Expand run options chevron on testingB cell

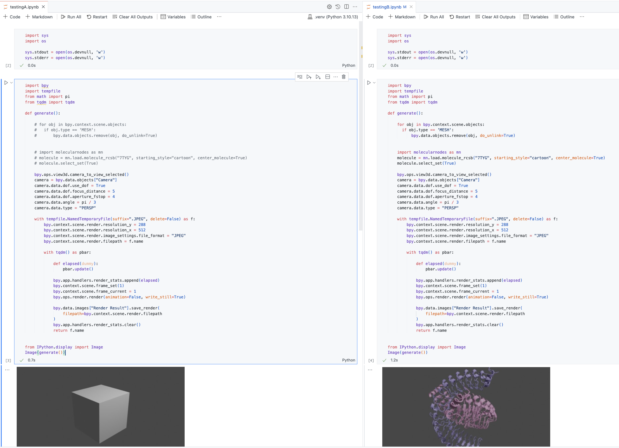coord(373,82)
